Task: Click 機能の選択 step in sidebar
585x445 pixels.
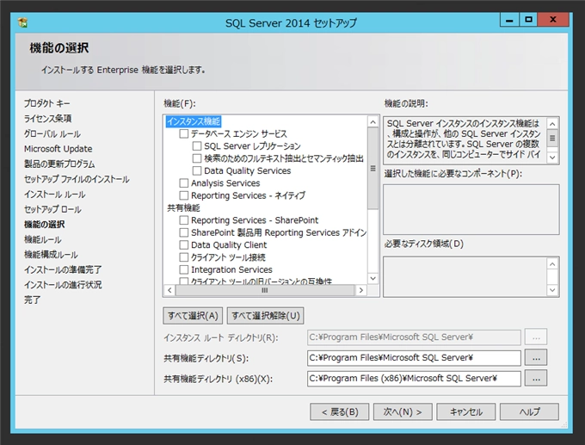Action: tap(45, 225)
